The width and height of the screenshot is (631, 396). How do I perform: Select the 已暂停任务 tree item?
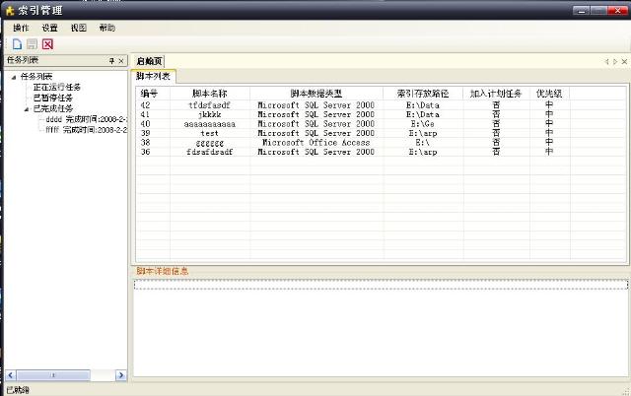[x=52, y=98]
